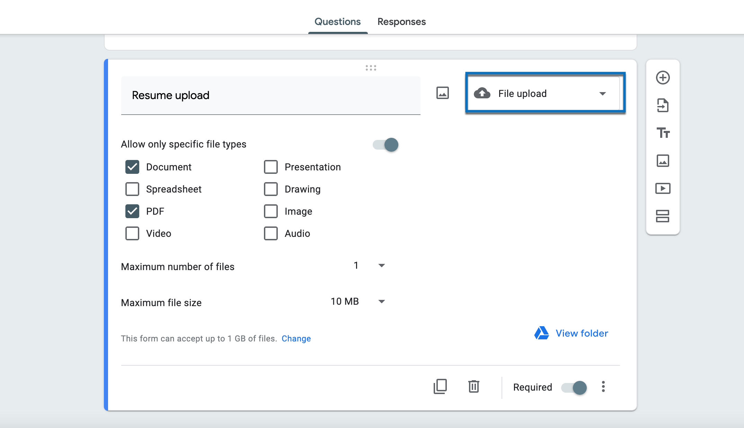
Task: Click the import questions icon
Action: [x=663, y=105]
